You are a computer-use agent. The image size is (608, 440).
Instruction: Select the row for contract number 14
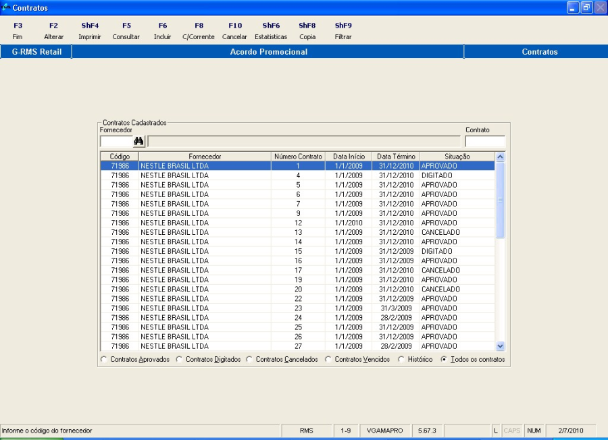[298, 242]
